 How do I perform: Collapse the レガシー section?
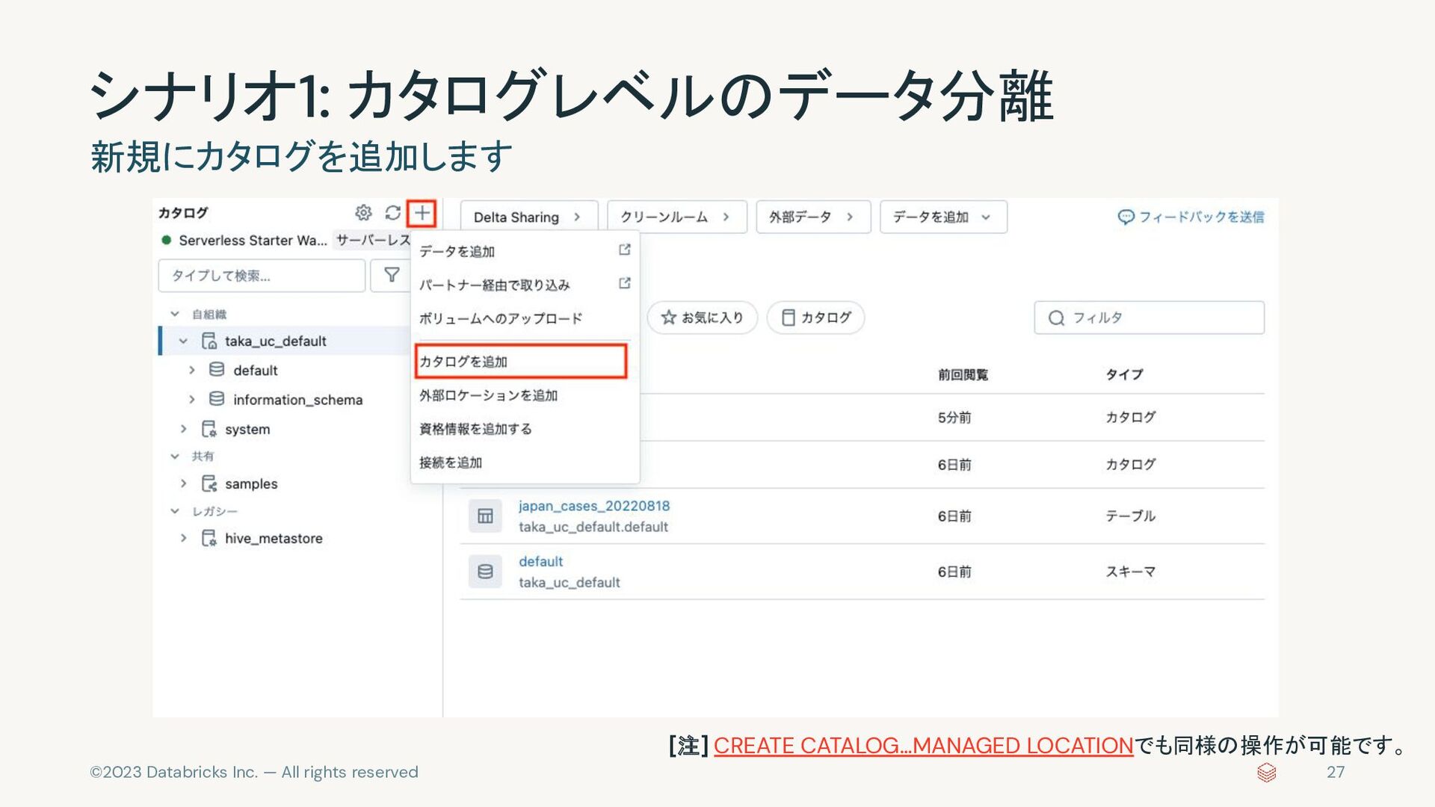[x=175, y=511]
